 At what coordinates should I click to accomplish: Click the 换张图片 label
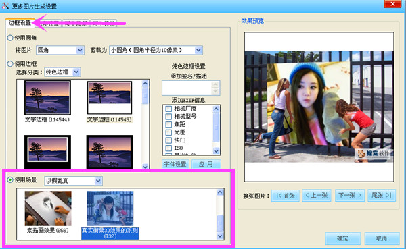[256, 196]
